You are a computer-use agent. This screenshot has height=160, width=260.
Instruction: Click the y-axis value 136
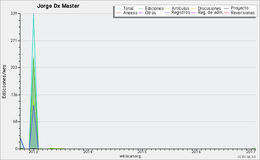(x=14, y=95)
